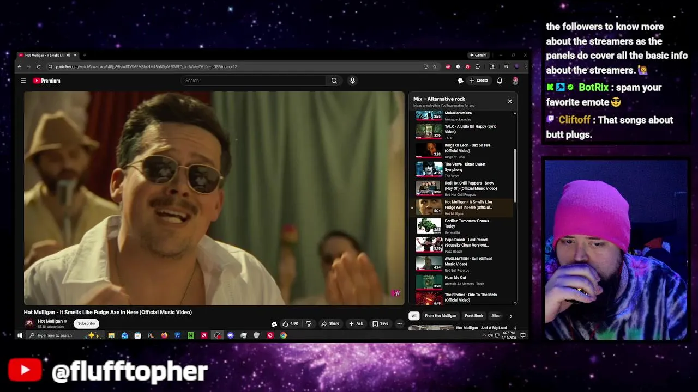The image size is (698, 392).
Task: Click the search magnifier button
Action: [334, 81]
